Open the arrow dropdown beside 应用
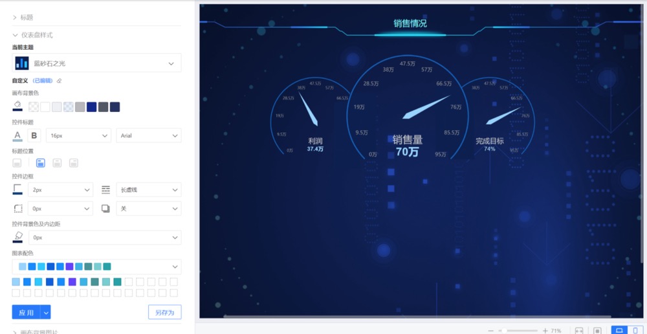This screenshot has width=647, height=334. (x=46, y=313)
